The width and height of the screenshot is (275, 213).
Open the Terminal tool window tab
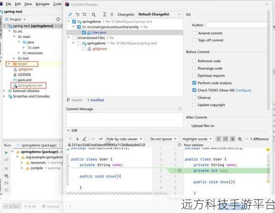50,207
